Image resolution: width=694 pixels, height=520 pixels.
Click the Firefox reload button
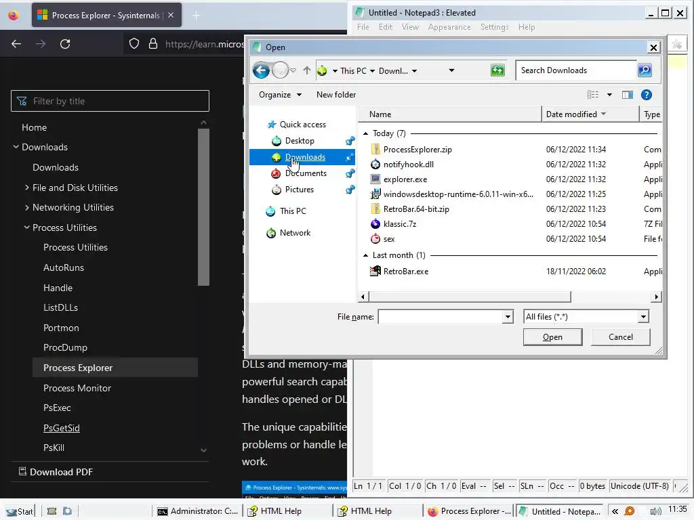pyautogui.click(x=65, y=44)
